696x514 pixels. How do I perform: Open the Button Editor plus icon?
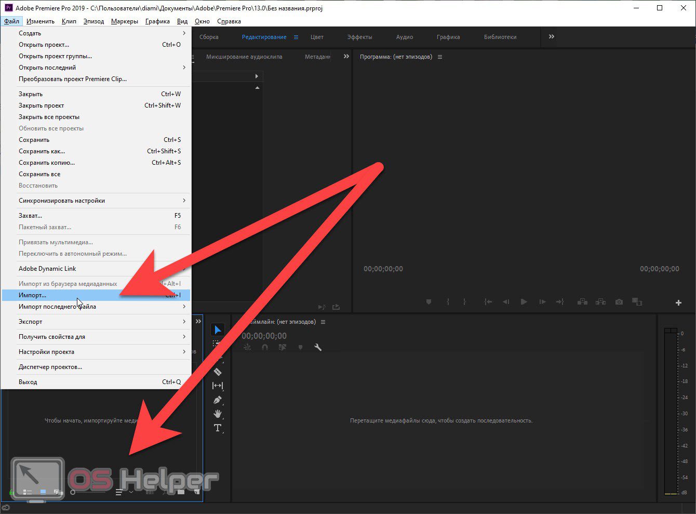point(678,303)
